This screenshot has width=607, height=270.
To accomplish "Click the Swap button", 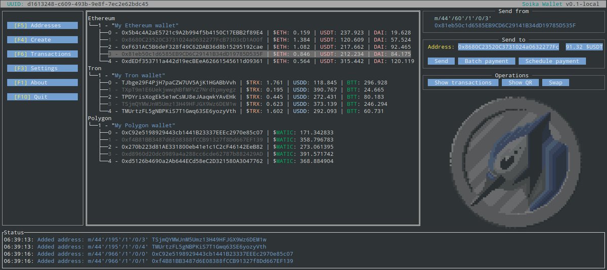I will point(555,82).
